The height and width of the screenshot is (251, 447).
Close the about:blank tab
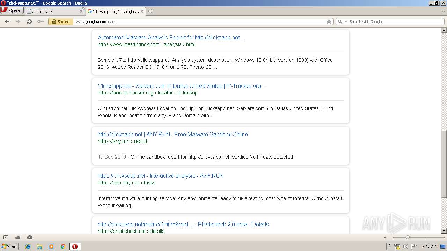pos(81,12)
